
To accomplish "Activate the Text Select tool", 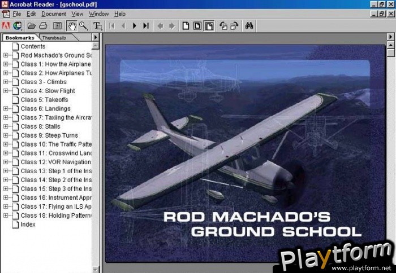I will tap(98, 25).
